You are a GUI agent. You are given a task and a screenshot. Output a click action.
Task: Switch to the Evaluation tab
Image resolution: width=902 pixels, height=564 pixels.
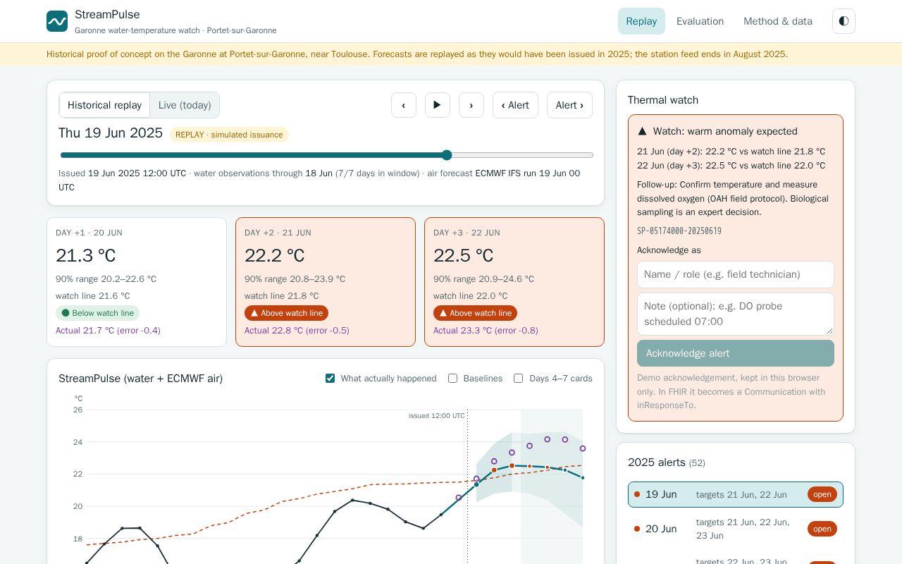click(x=700, y=21)
